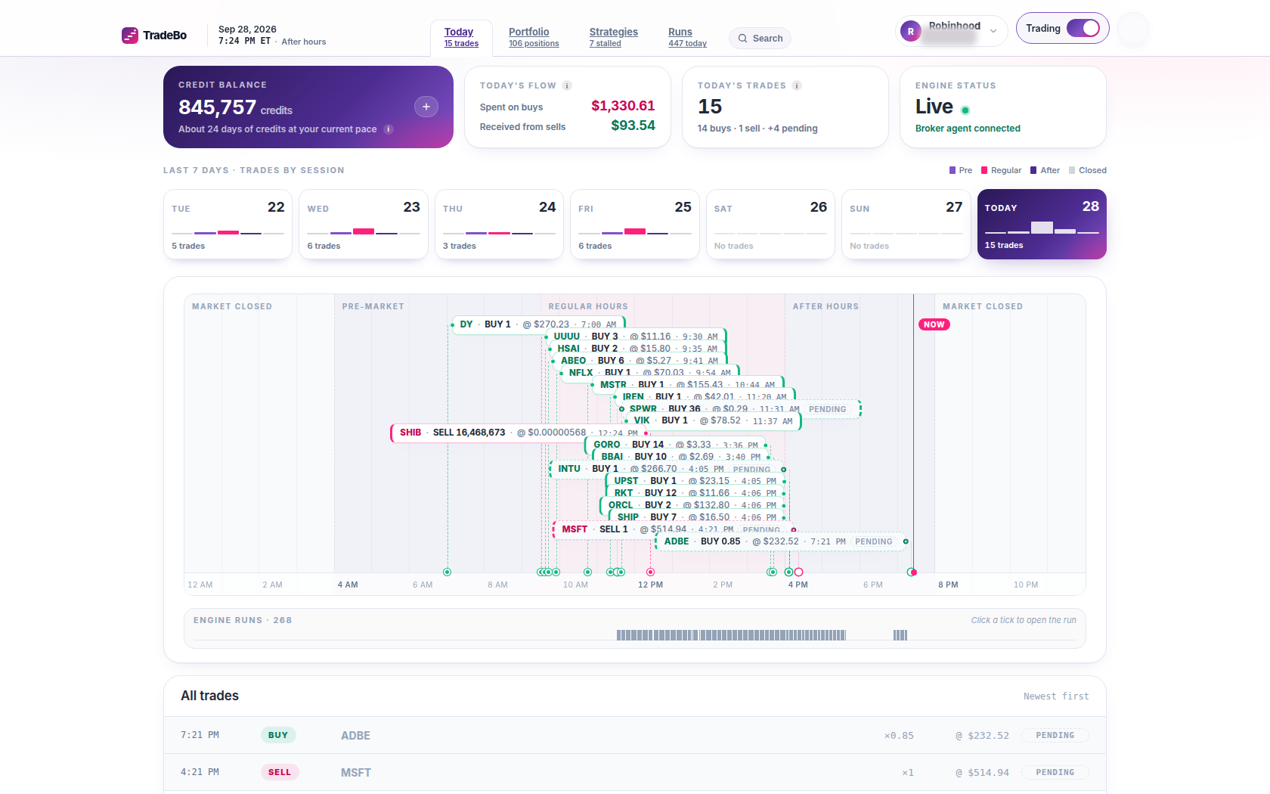Open the credit pace info icon
Screen dimensions: 1270x794
click(x=389, y=129)
